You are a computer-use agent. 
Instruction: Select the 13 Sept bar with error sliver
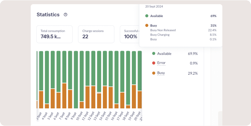pyautogui.click(x=99, y=80)
